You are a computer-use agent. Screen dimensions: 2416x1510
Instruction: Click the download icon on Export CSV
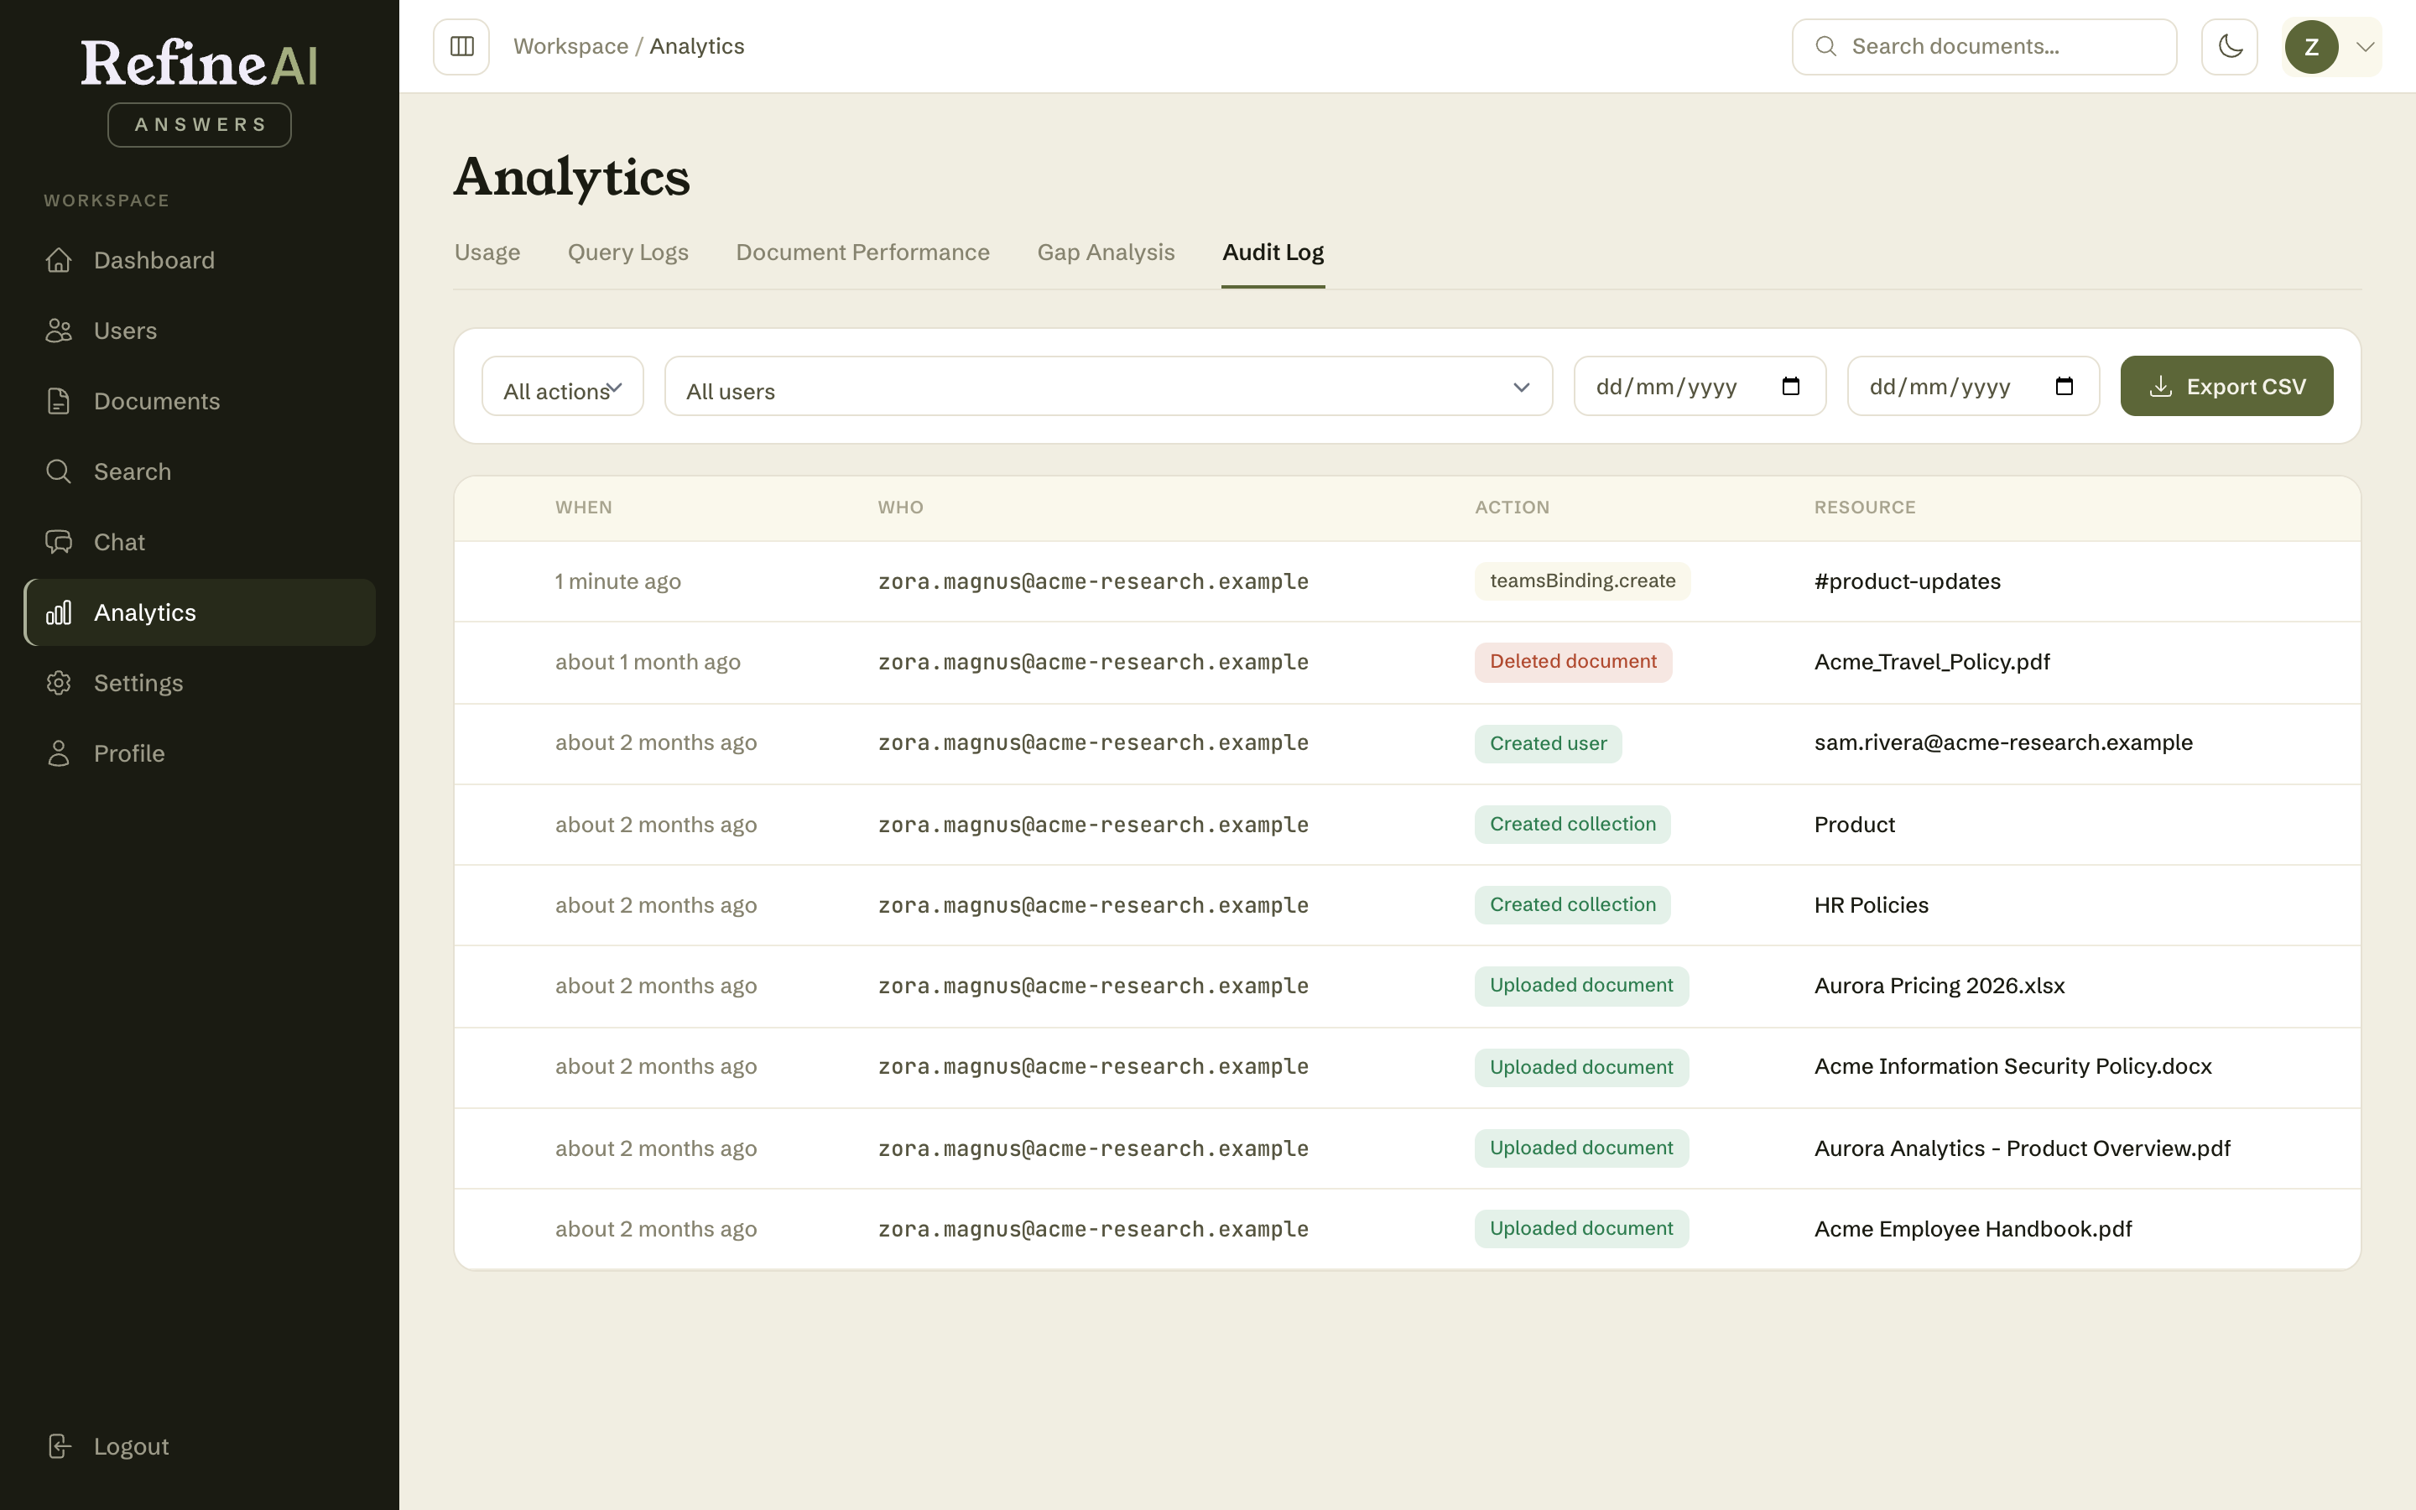[2160, 387]
